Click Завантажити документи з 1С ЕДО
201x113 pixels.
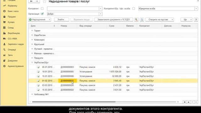pos(114,19)
